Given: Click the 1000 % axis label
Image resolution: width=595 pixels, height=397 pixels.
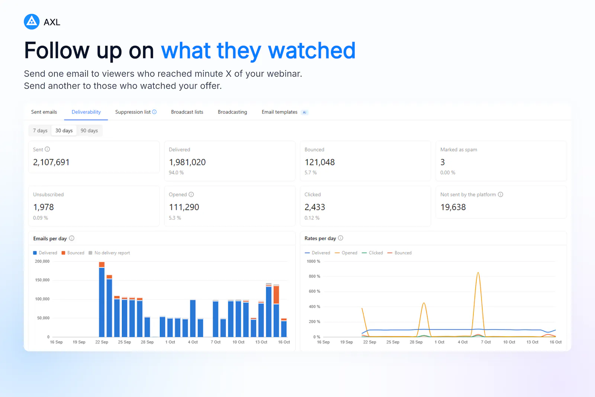Looking at the screenshot, I should pyautogui.click(x=313, y=262).
